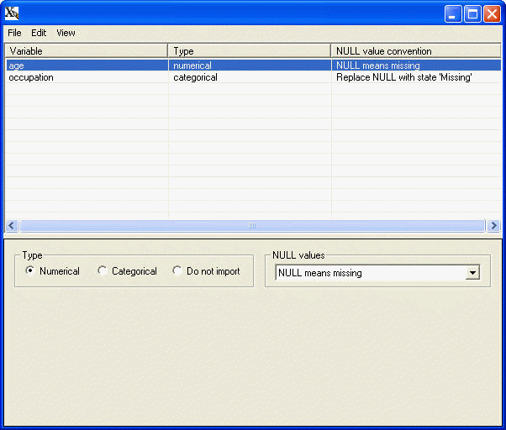Screen dimensions: 506x430
Task: Click the right arrow of the horizontal scrollbar
Action: click(493, 226)
